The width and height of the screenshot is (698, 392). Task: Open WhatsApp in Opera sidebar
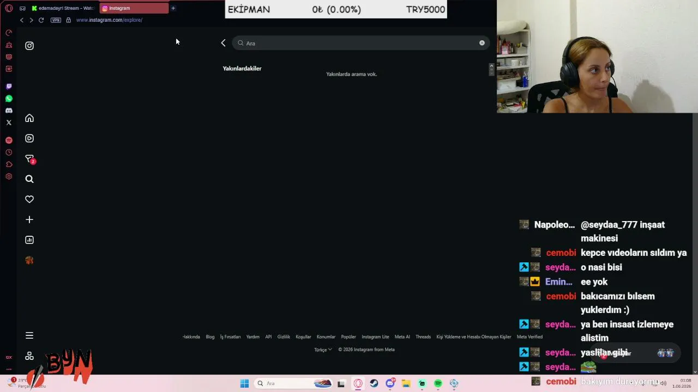[x=9, y=99]
